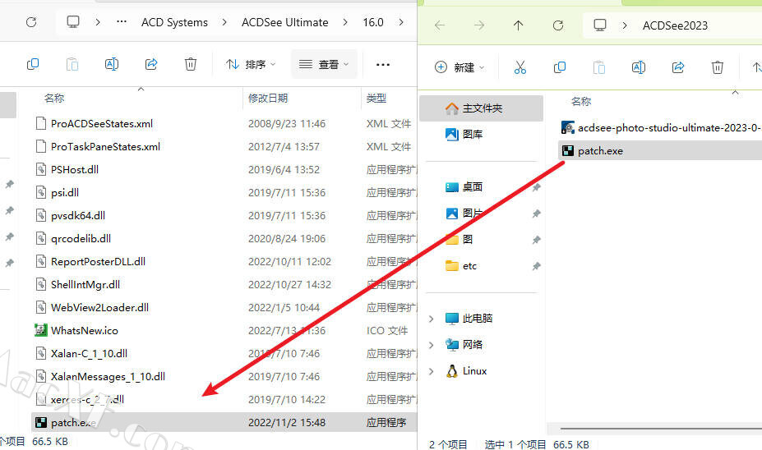Click copy icon in left window toolbar
This screenshot has width=762, height=450.
(x=33, y=64)
